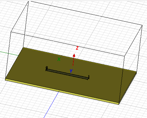
Task: Click the substrate's front-right bottom corner
Action: (119, 104)
